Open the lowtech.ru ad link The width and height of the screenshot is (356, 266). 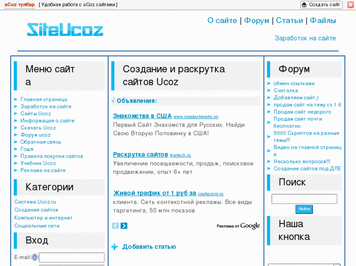point(181,155)
